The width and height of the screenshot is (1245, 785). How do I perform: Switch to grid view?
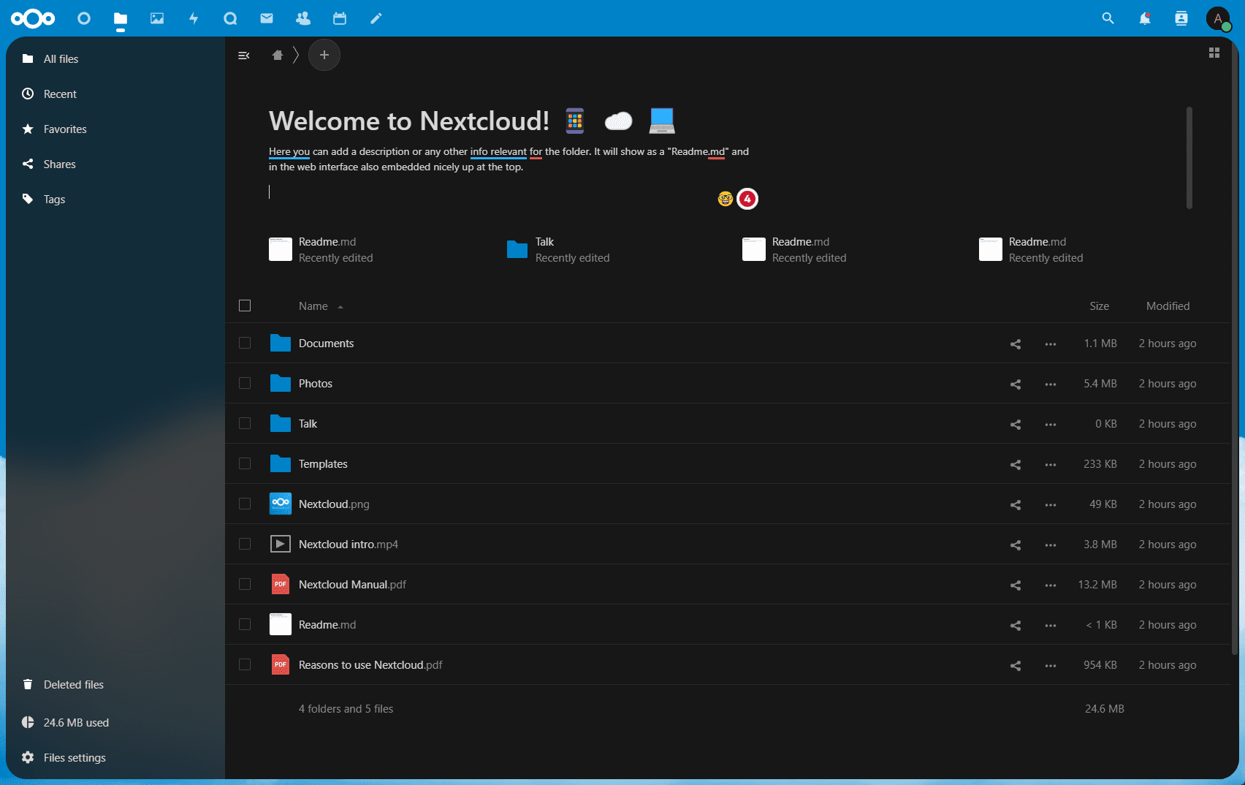tap(1214, 53)
